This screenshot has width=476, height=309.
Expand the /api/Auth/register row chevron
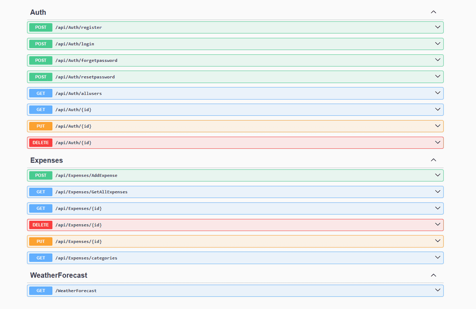coord(438,27)
